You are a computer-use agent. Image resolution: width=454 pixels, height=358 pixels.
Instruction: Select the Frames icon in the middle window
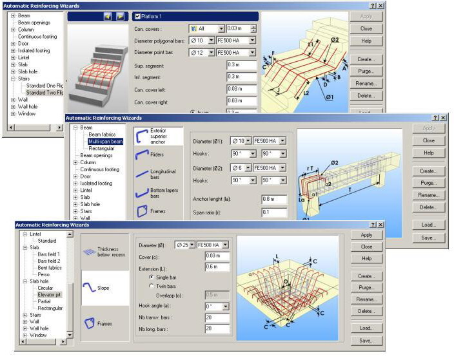(x=142, y=211)
